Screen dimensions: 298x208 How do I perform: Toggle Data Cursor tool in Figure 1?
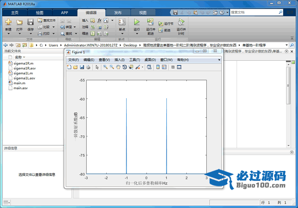pos(131,67)
